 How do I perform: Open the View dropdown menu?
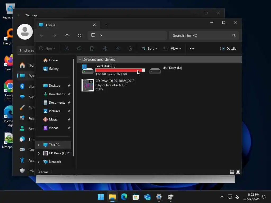173,49
